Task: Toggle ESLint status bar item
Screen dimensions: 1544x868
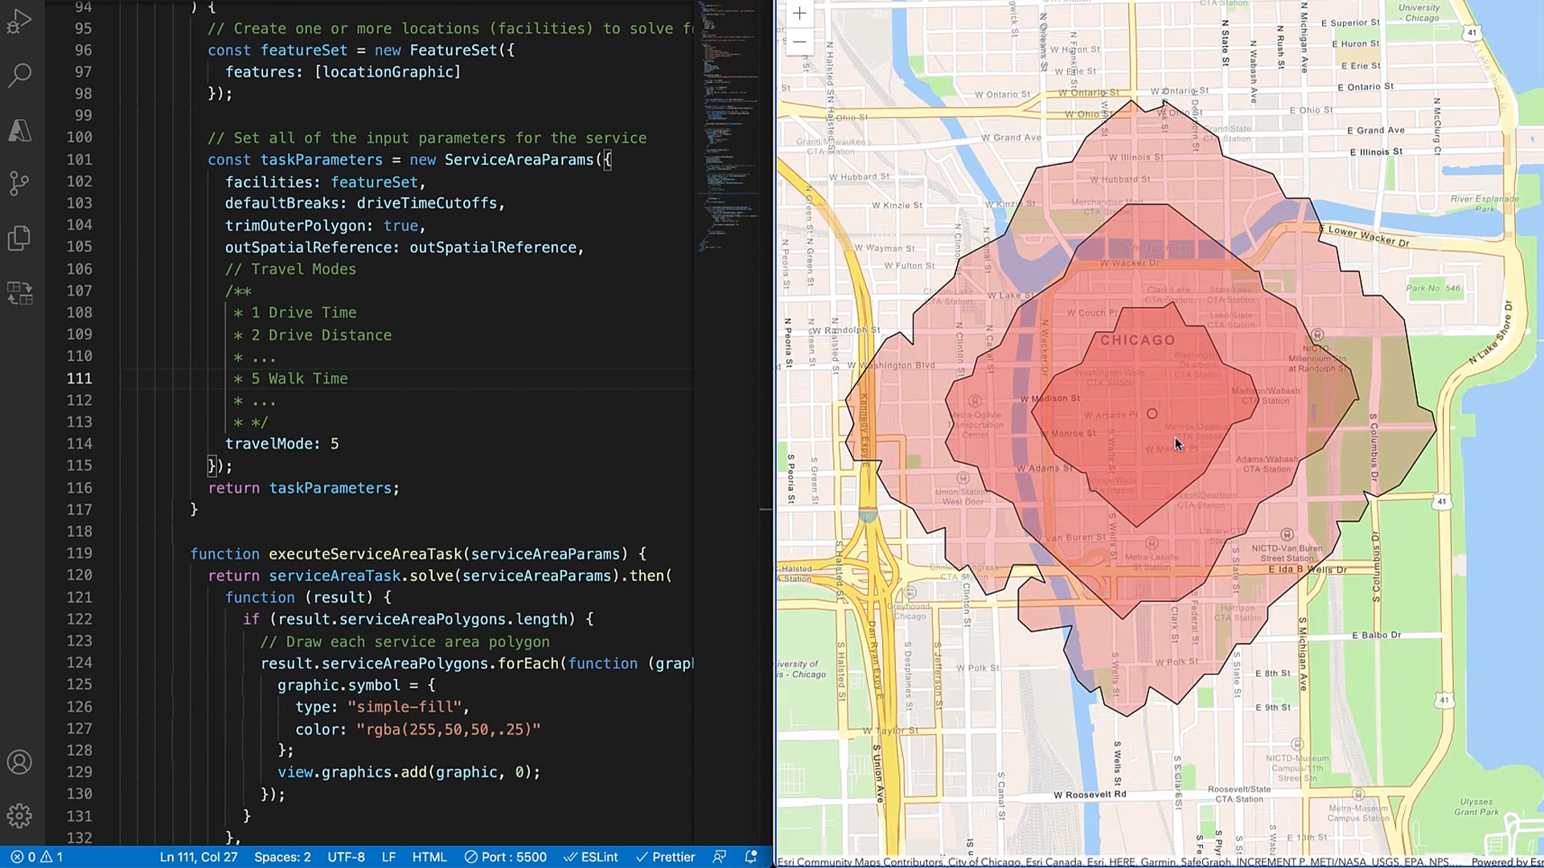Action: (x=591, y=857)
